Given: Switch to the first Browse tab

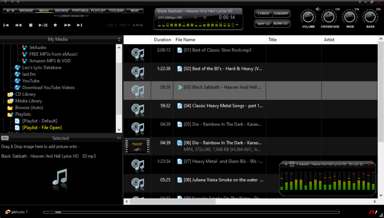Looking at the screenshot, I should (x=26, y=11).
